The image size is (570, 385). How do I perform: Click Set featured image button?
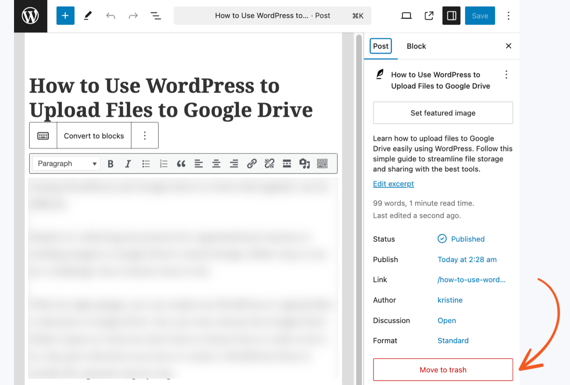pos(443,113)
